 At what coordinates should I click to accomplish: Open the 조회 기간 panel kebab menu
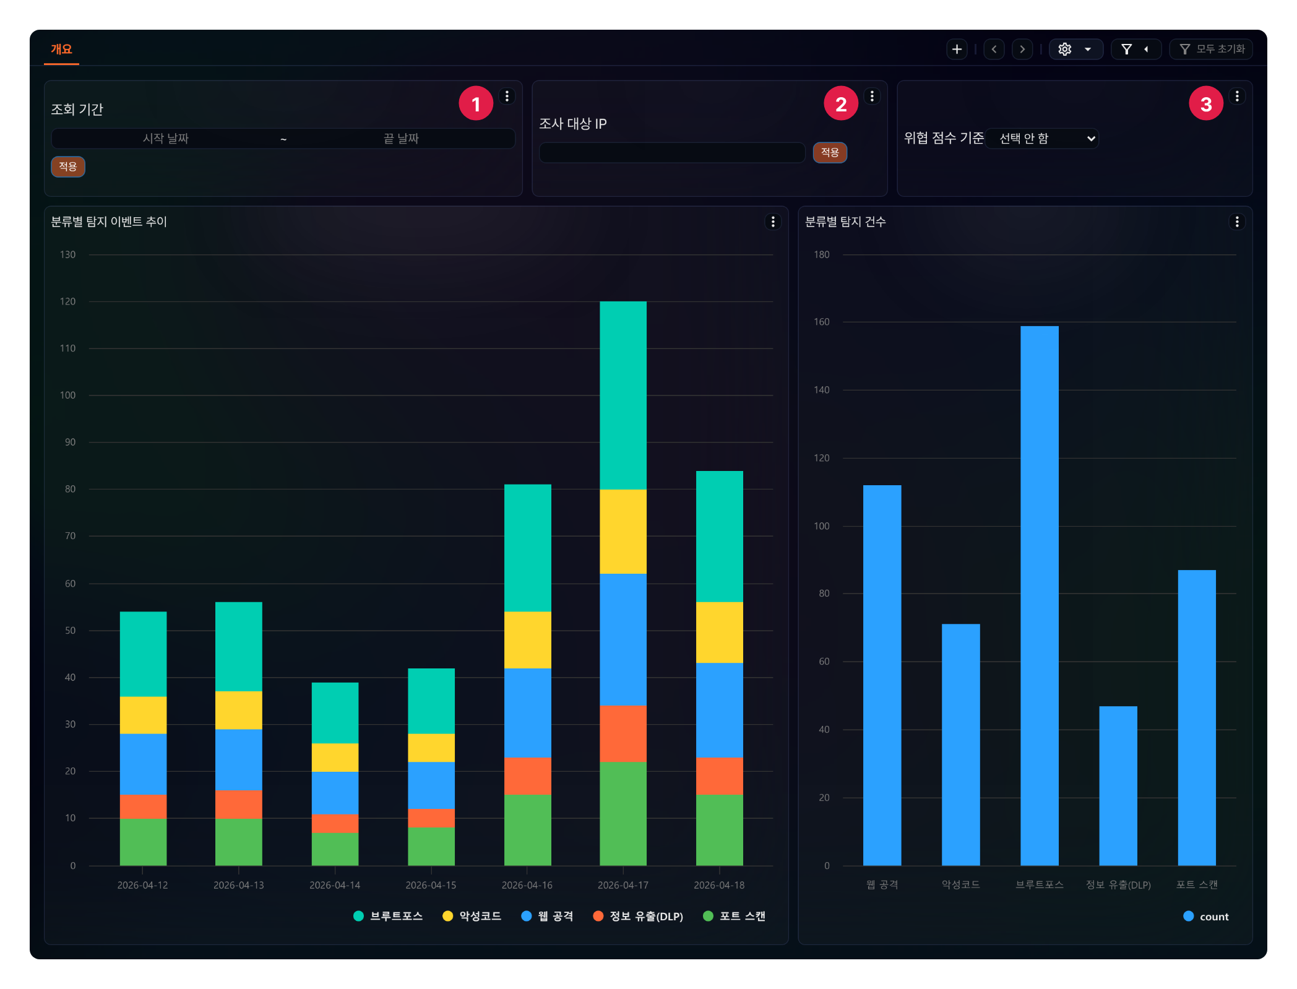click(x=507, y=97)
